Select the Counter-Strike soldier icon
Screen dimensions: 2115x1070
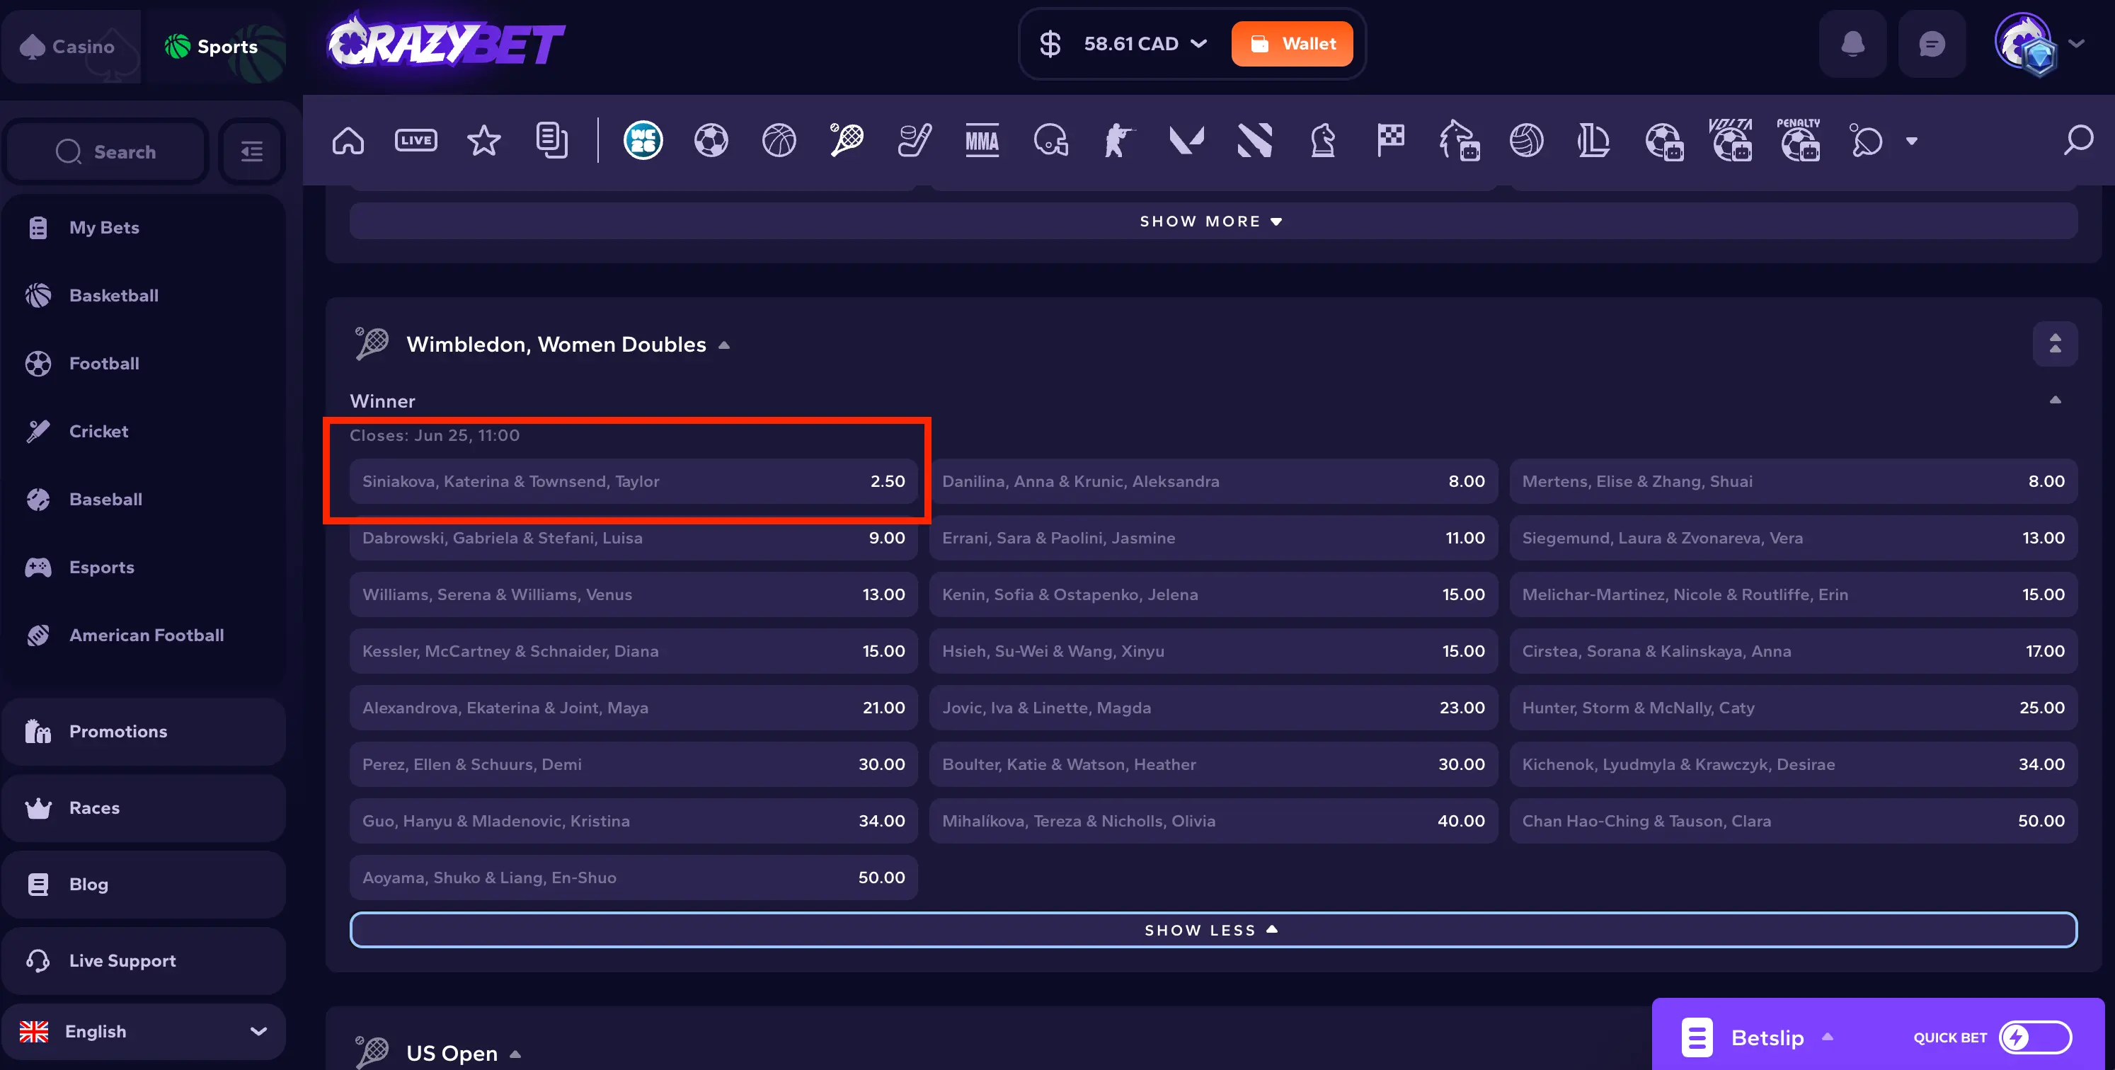[1118, 140]
